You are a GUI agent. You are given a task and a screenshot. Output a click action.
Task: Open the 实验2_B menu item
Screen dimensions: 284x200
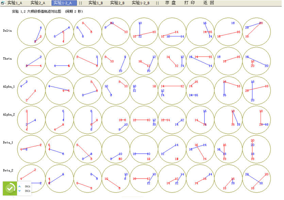click(x=117, y=3)
